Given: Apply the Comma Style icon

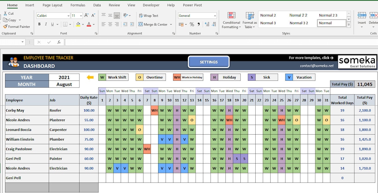Looking at the screenshot, I should 198,24.
